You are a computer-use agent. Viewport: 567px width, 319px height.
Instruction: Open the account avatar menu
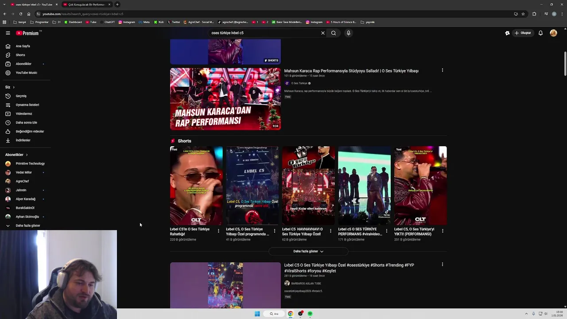pos(553,33)
